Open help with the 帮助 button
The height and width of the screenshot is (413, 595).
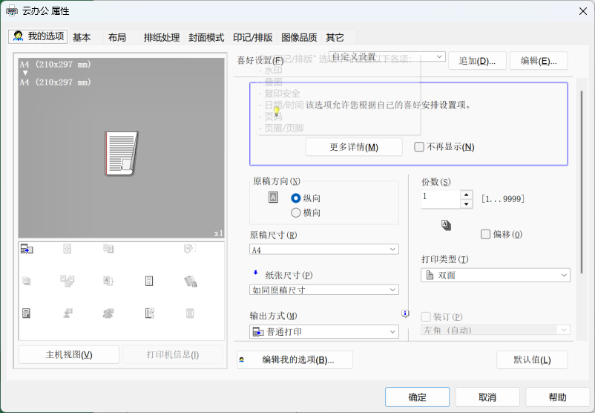pyautogui.click(x=557, y=397)
